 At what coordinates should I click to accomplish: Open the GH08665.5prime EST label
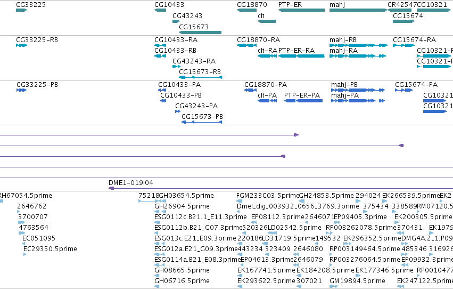pyautogui.click(x=182, y=270)
